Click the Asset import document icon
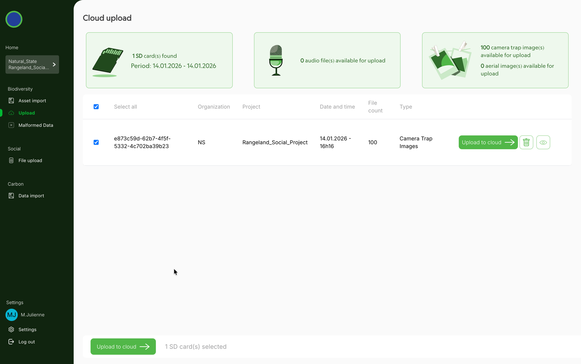This screenshot has width=581, height=364. point(11,100)
